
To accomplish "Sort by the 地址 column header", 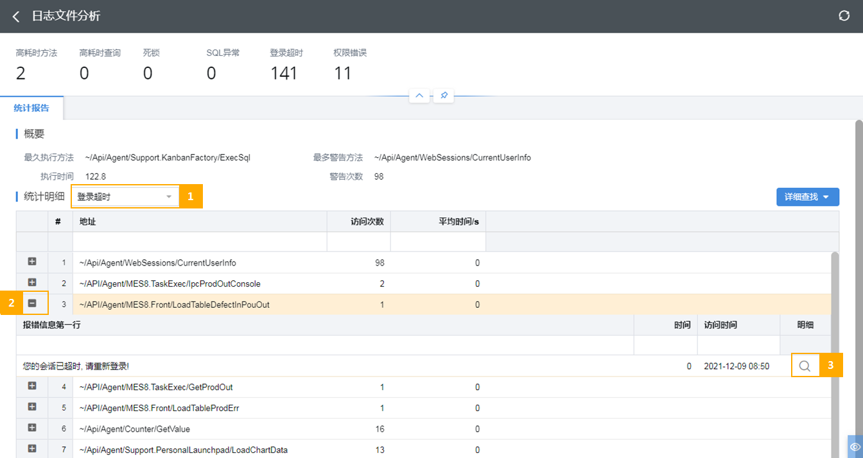I will (x=200, y=221).
